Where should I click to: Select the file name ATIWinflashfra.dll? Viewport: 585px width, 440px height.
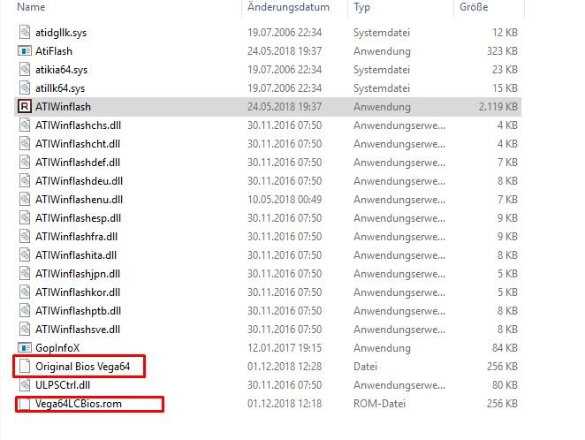pos(77,237)
